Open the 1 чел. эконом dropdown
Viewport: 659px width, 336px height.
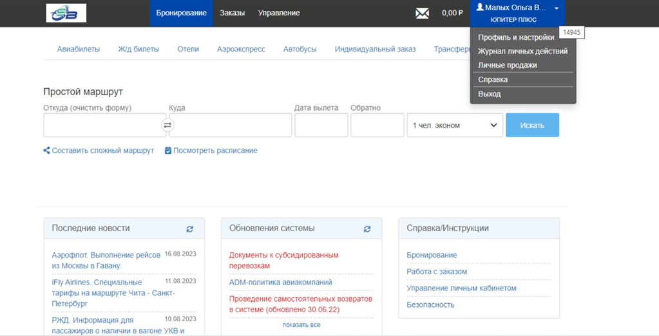(455, 125)
